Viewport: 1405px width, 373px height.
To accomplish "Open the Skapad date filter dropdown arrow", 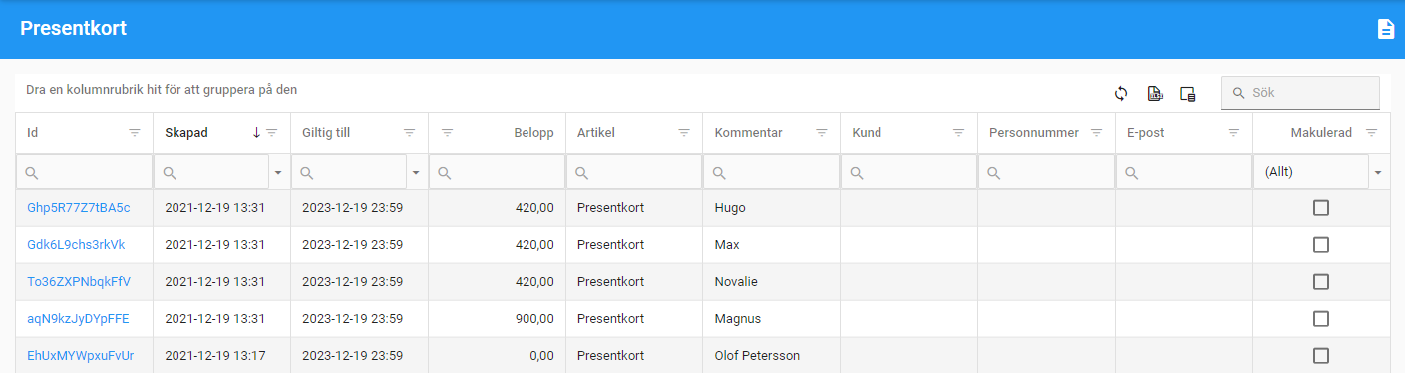I will [278, 172].
